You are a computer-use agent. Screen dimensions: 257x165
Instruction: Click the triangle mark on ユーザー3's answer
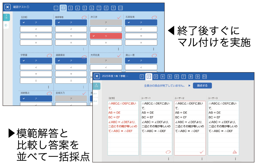tap(235, 152)
